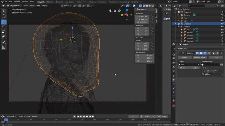Toggle visibility of Light in outliner
This screenshot has height=126, width=225.
(222, 21)
